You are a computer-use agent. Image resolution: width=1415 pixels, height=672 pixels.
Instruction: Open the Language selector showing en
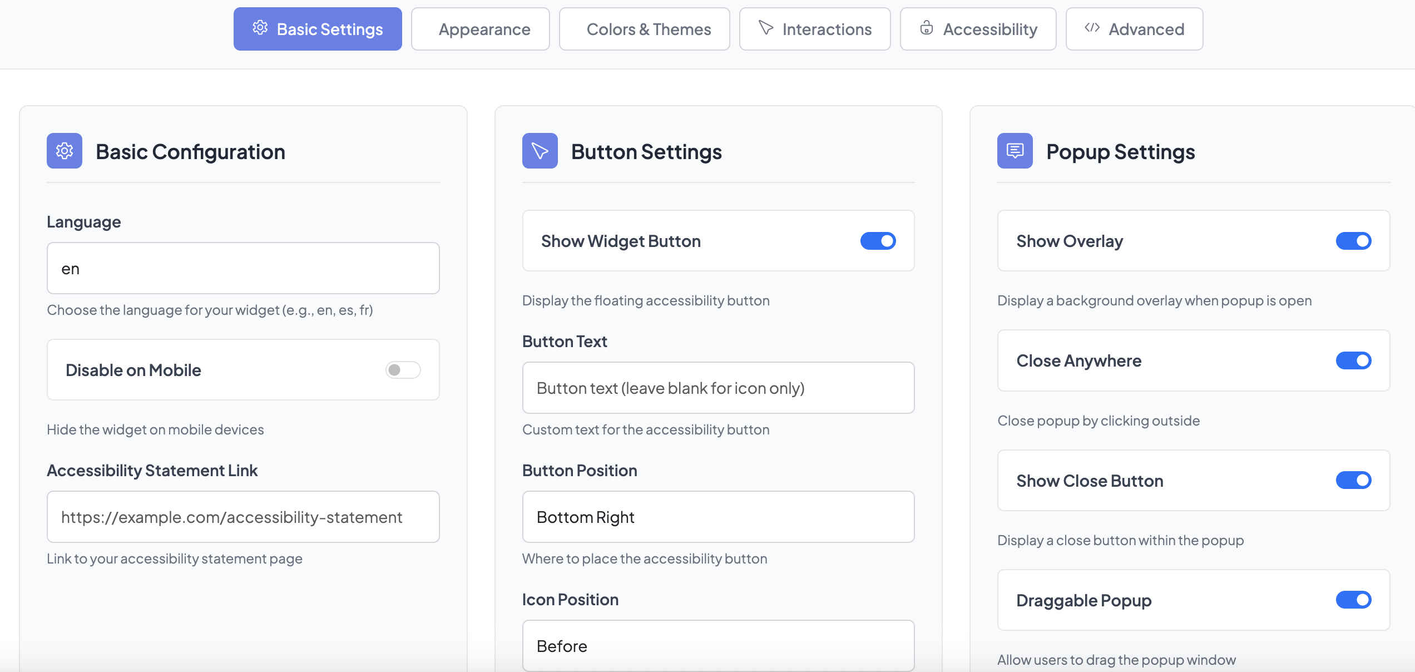243,268
